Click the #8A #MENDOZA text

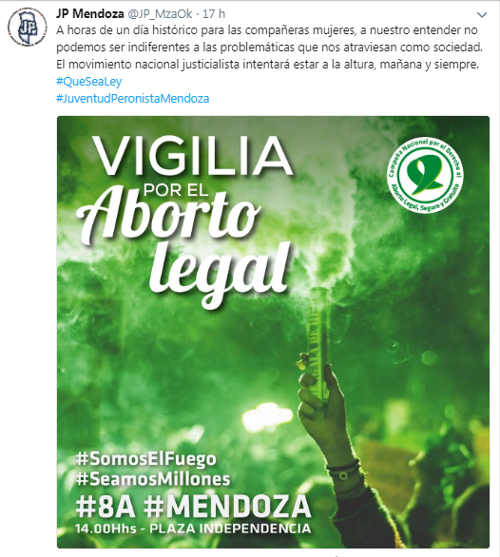193,507
